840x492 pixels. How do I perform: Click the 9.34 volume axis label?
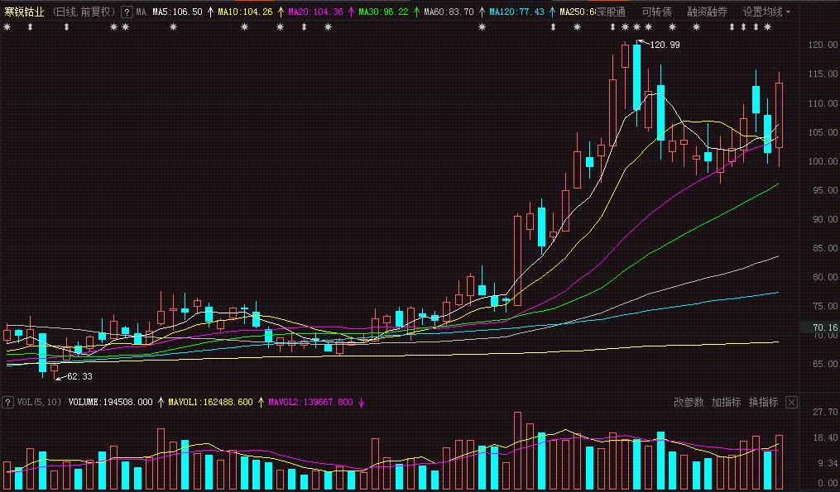coord(828,463)
